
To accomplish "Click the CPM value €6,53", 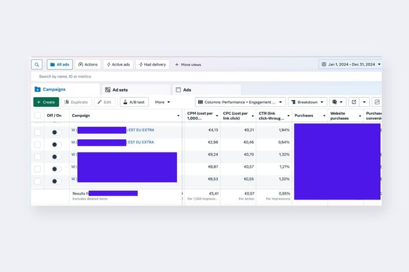I will (213, 179).
